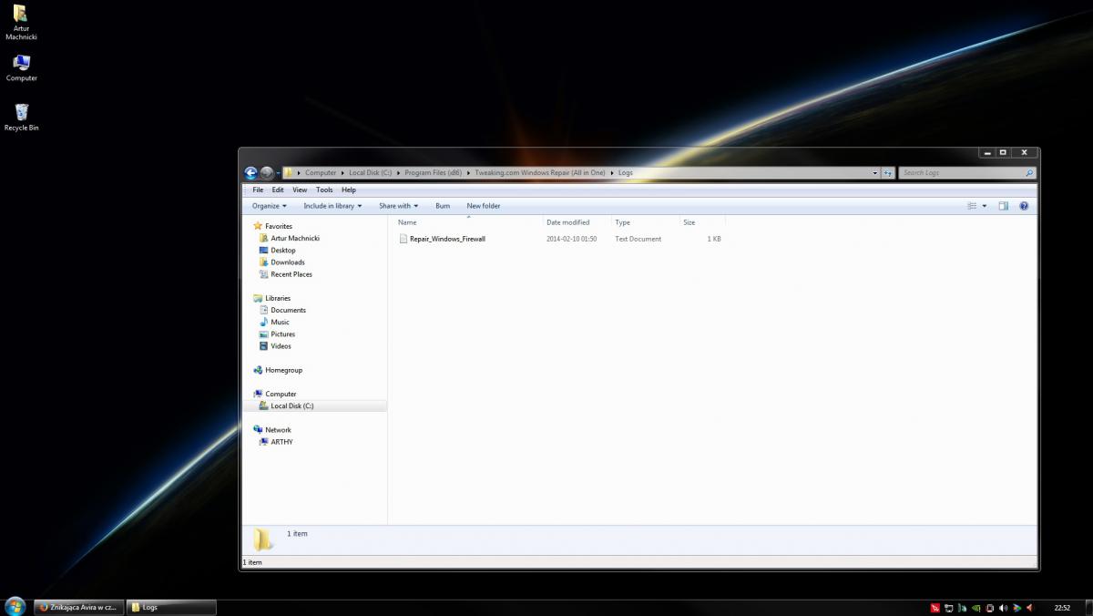Click the Burn button

pos(443,206)
